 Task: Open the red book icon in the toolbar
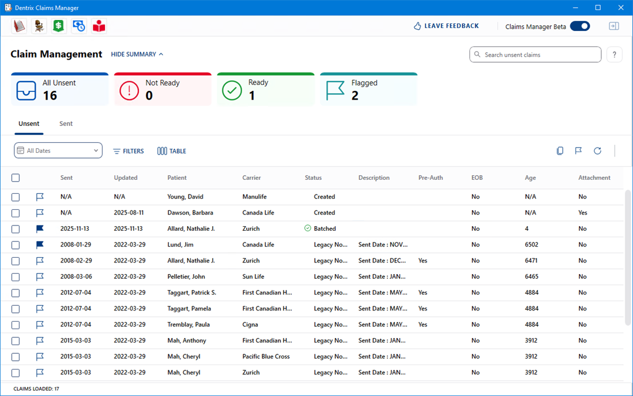coord(19,26)
